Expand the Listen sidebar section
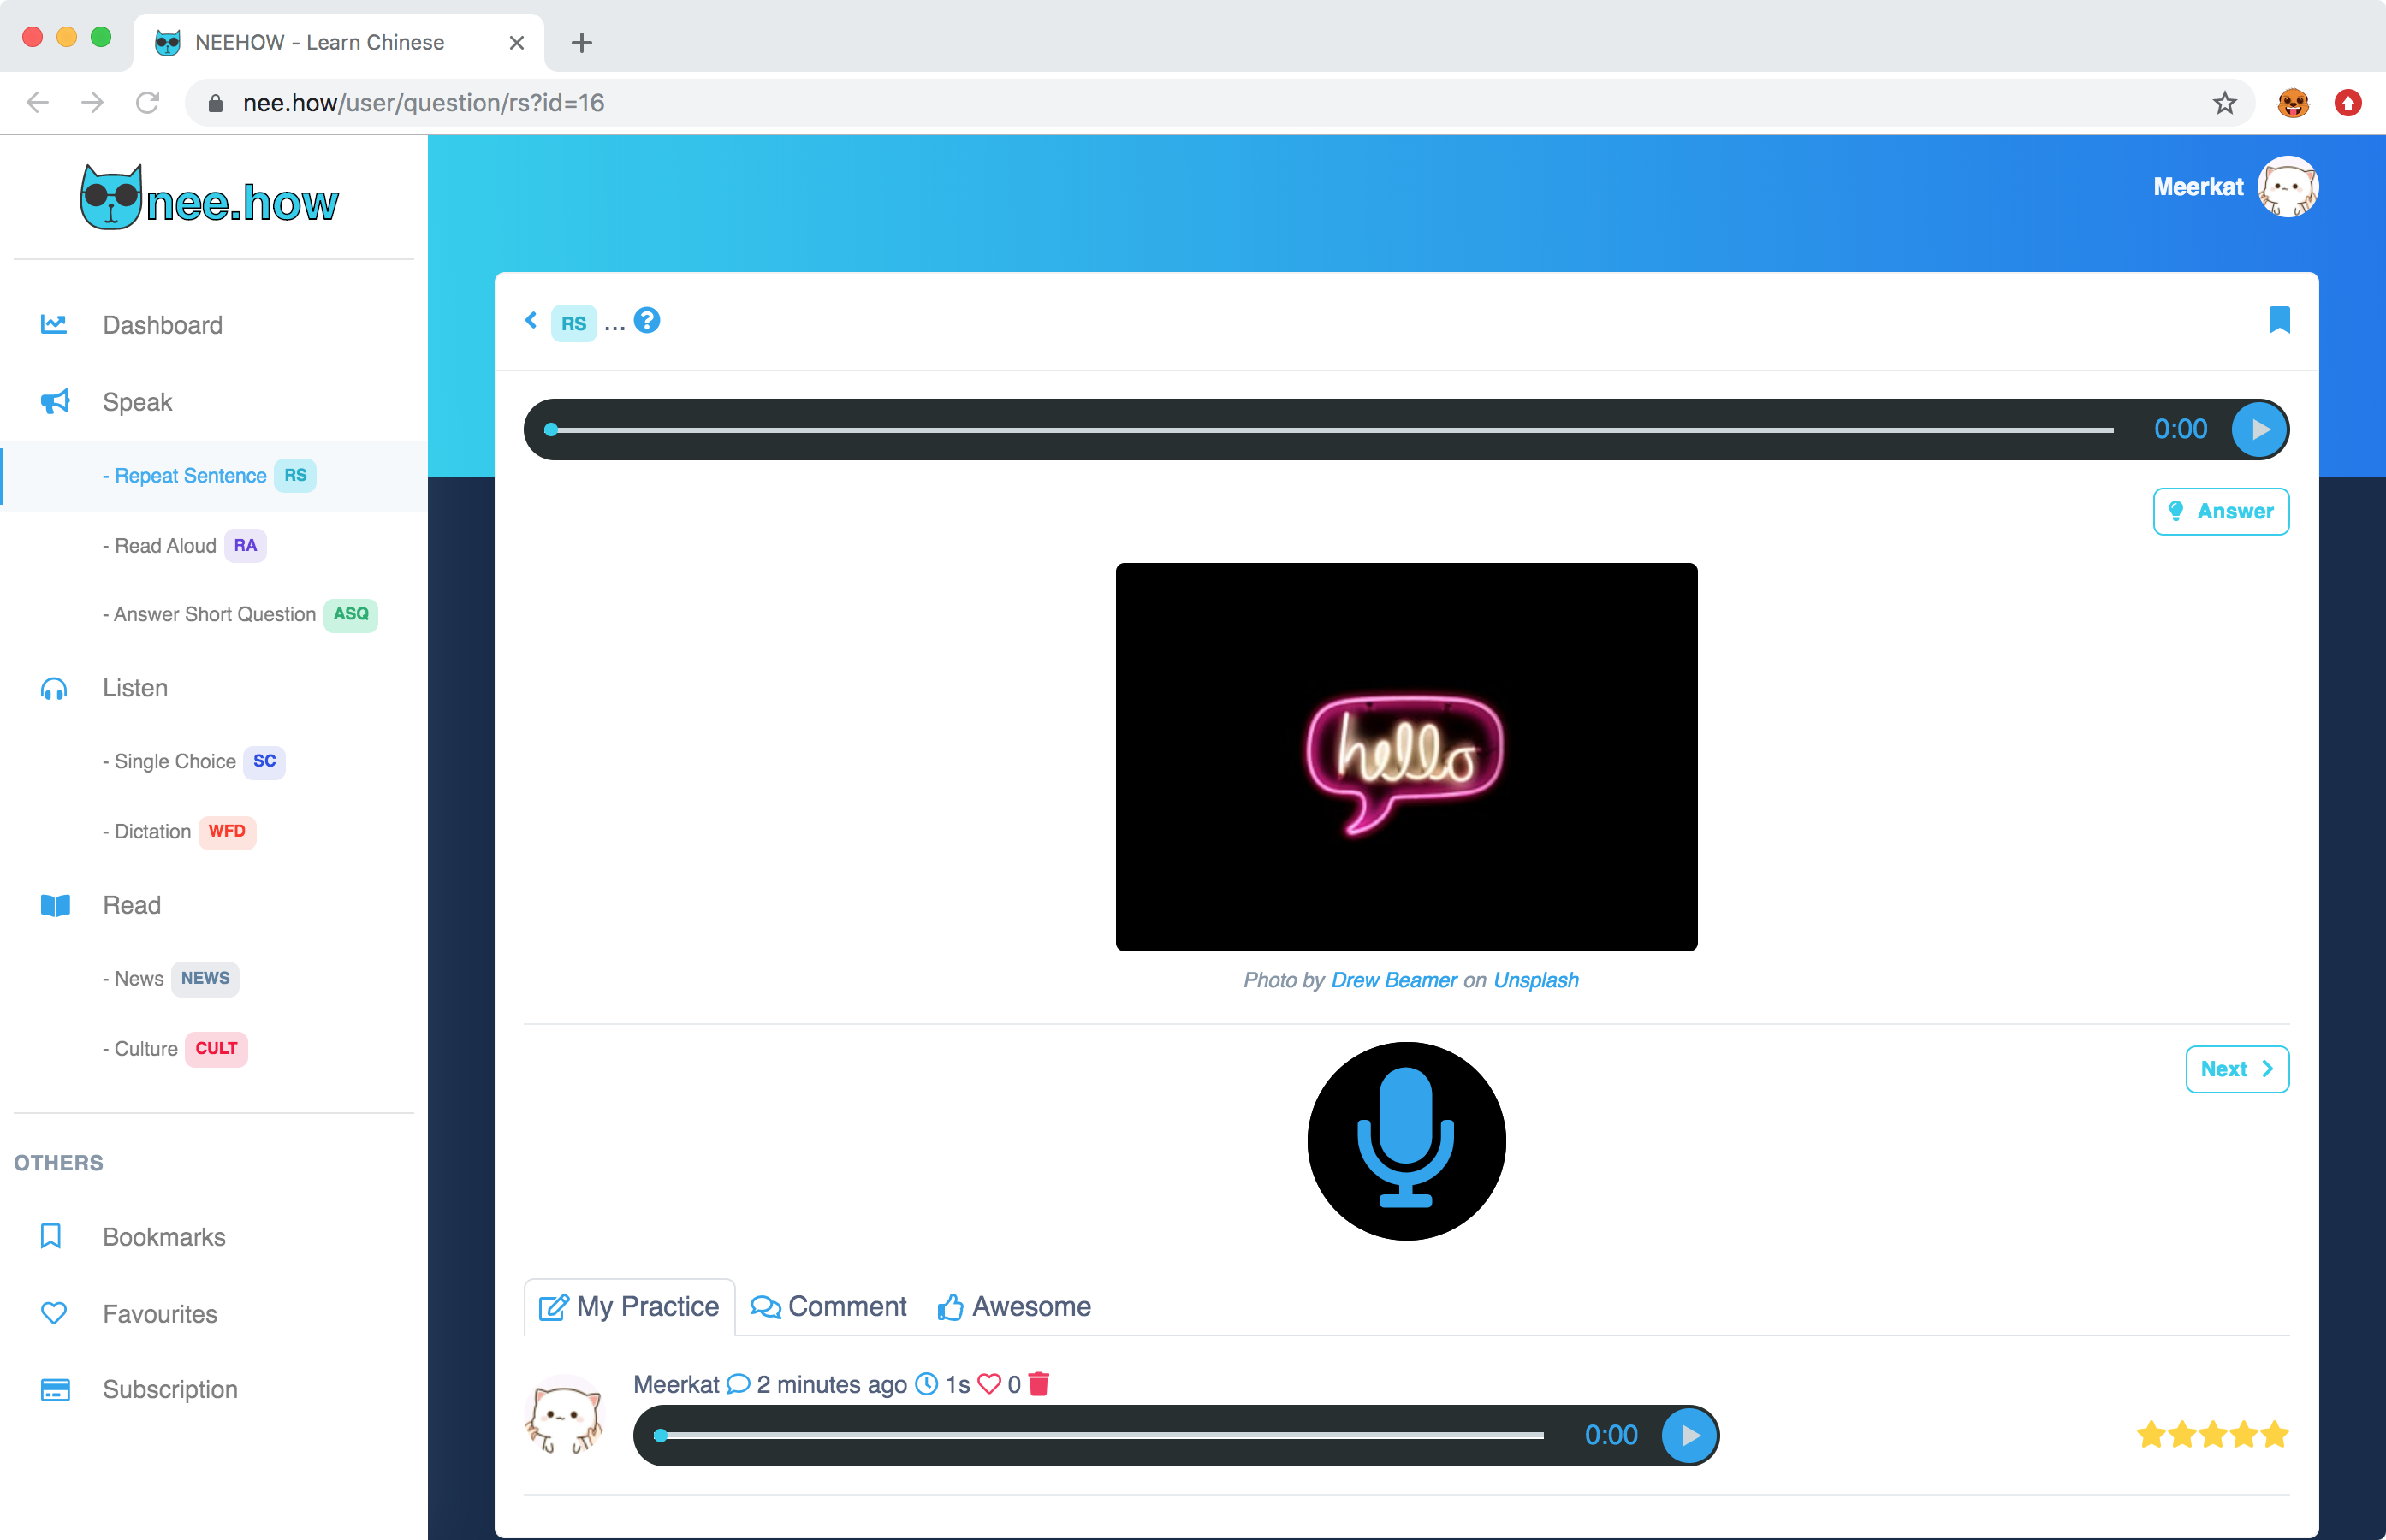Viewport: 2386px width, 1540px height. click(x=135, y=688)
